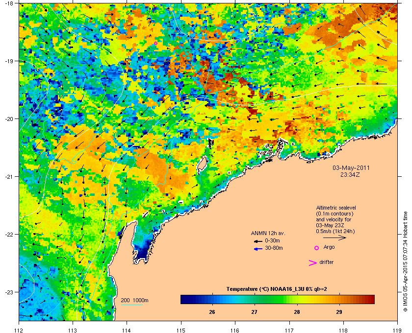The height and width of the screenshot is (333, 412).
Task: Click the 0.5m/s velocity scale arrow
Action: 335,238
